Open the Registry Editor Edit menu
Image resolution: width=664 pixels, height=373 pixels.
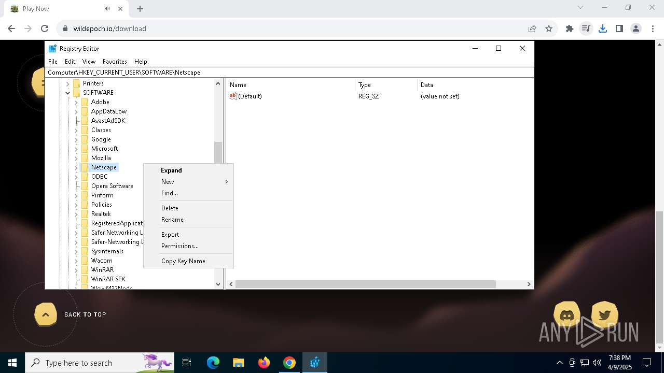point(70,61)
